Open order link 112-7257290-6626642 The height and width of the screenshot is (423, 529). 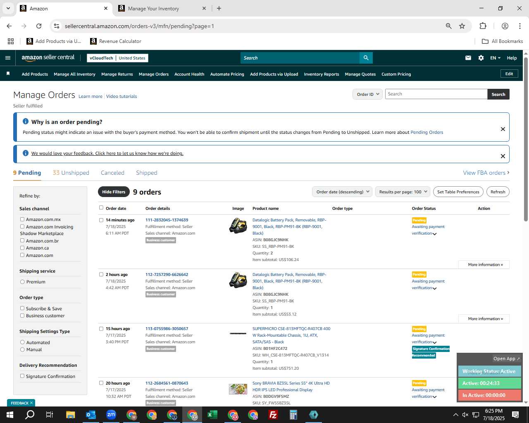167,274
